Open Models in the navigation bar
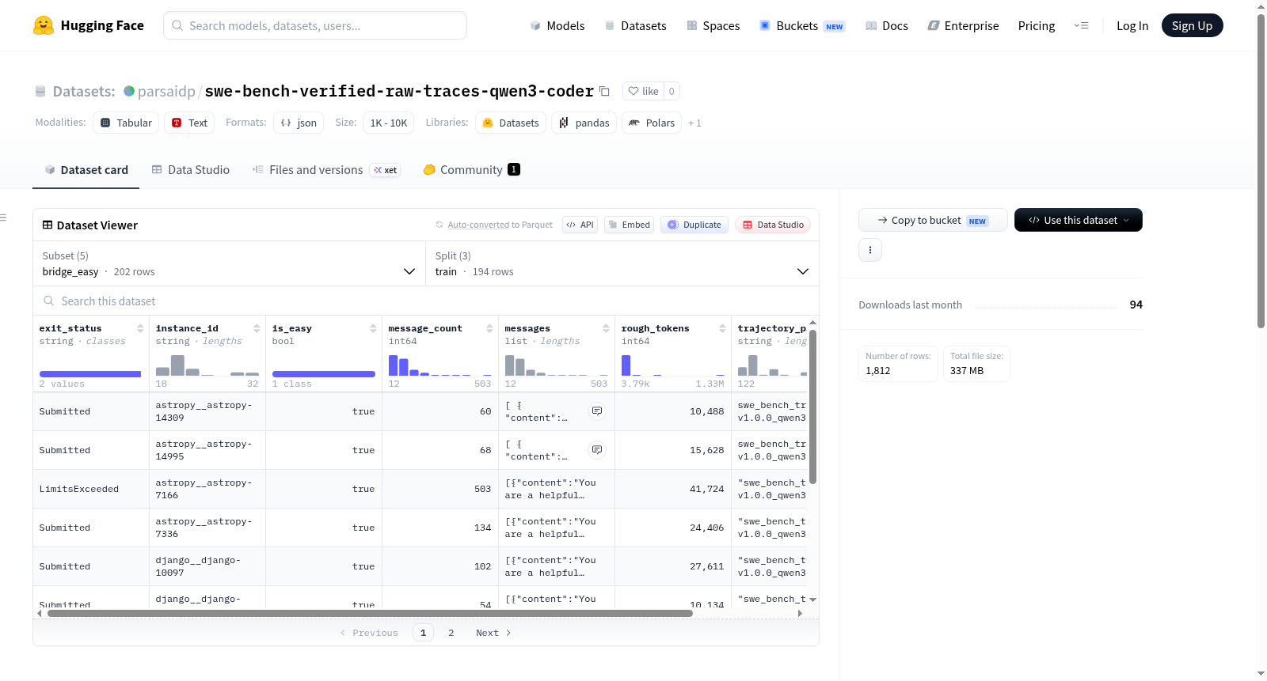Viewport: 1267px width, 681px height. tap(557, 26)
